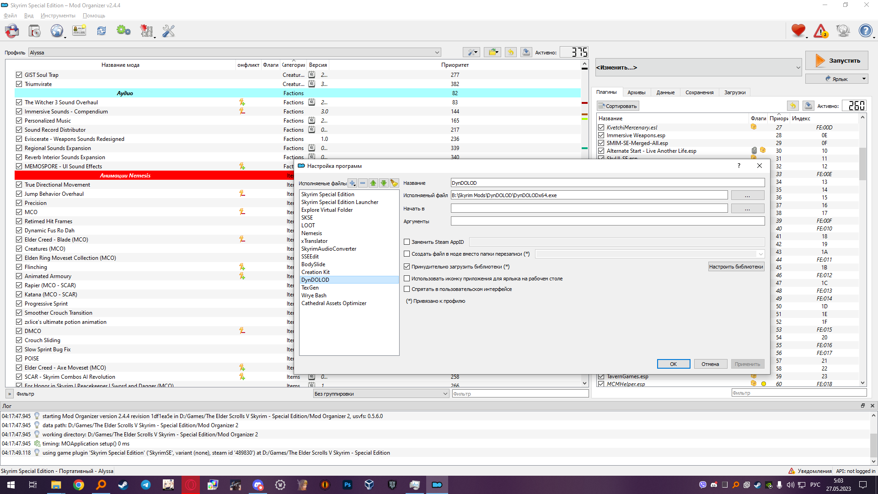Expand the filter panel arrow button
The width and height of the screenshot is (878, 494).
tap(9, 394)
